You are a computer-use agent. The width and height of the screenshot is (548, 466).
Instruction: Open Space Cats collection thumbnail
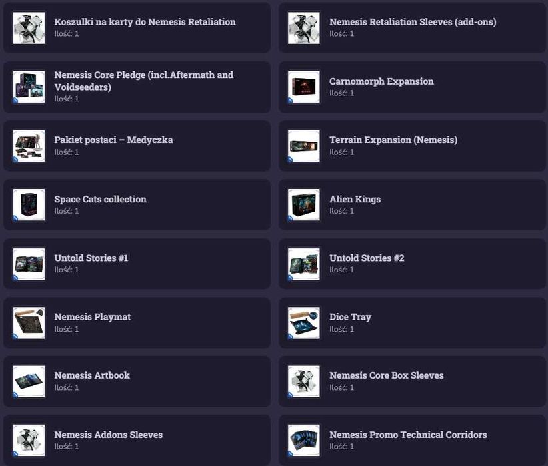coord(29,204)
